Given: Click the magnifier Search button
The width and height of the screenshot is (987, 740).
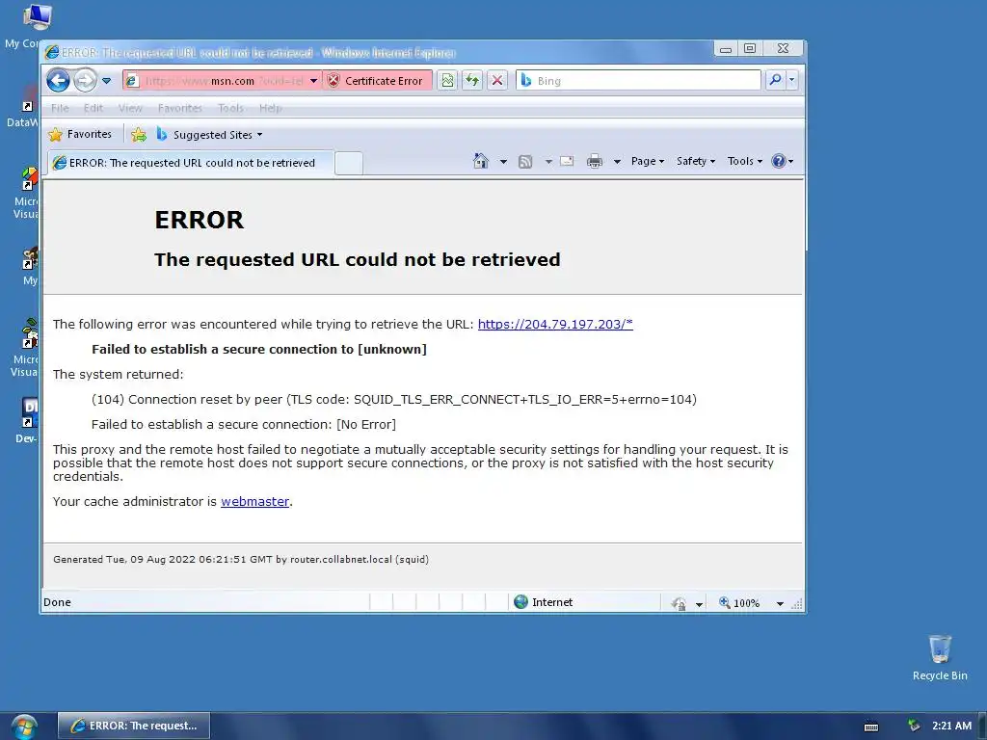Looking at the screenshot, I should coord(776,80).
